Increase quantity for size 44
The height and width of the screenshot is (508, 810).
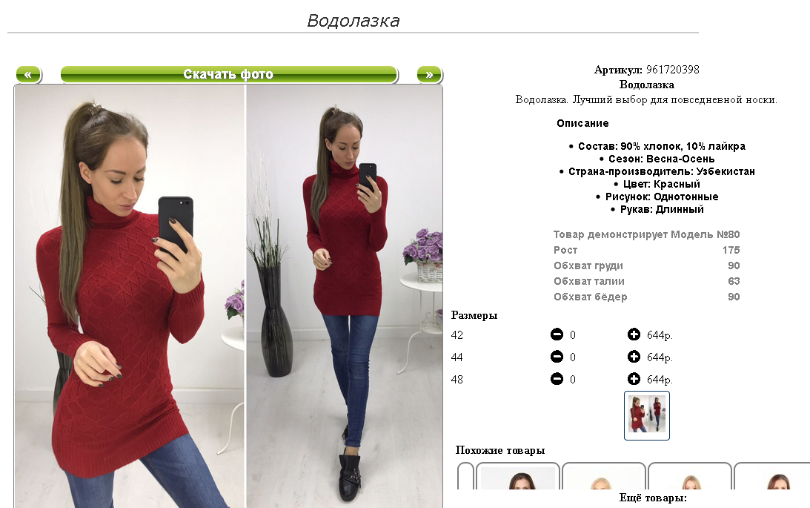pos(634,357)
